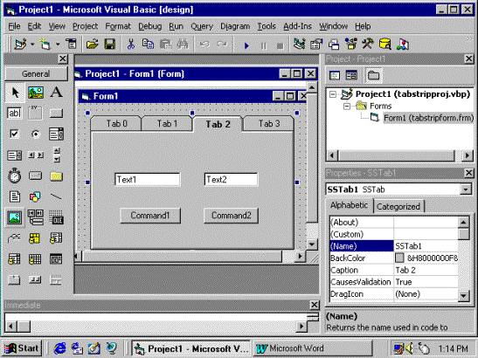Select the OLE control tool
The width and height of the screenshot is (478, 358).
tap(56, 217)
